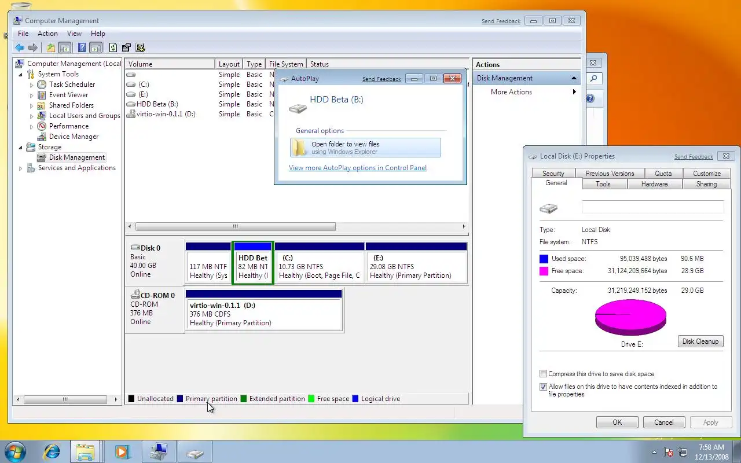Click the Forward arrow in the toolbar
Image resolution: width=741 pixels, height=463 pixels.
click(33, 48)
